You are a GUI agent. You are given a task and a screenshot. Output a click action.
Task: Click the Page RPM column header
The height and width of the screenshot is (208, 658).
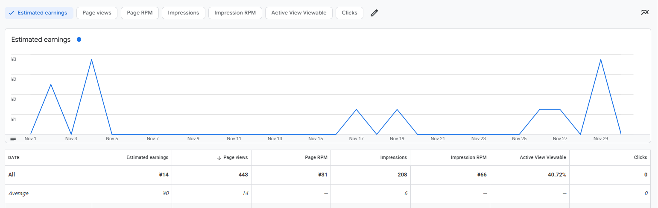point(316,158)
